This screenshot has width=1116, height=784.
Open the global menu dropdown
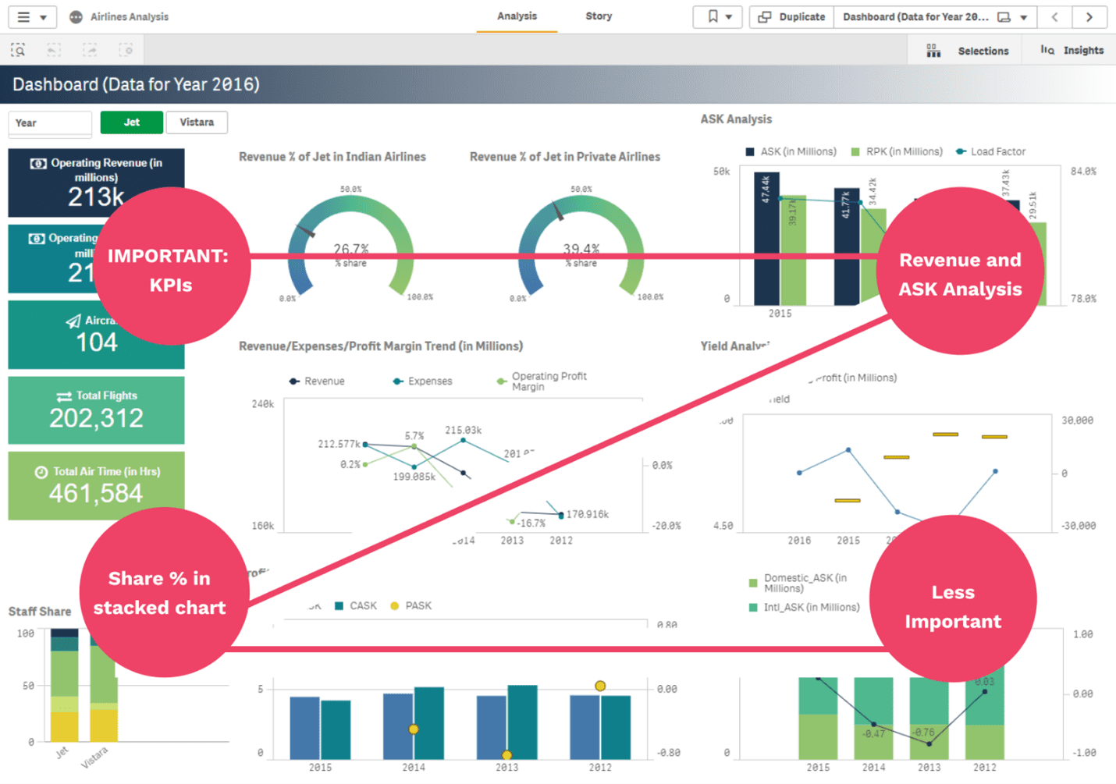pos(31,16)
